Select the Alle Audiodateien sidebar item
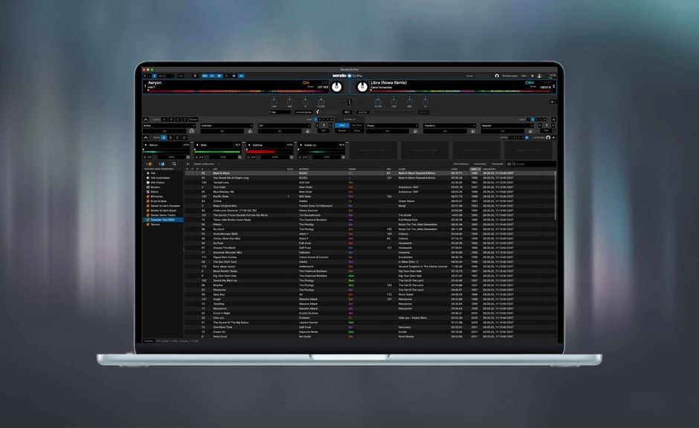Screen dimensions: 699x428 coord(161,178)
